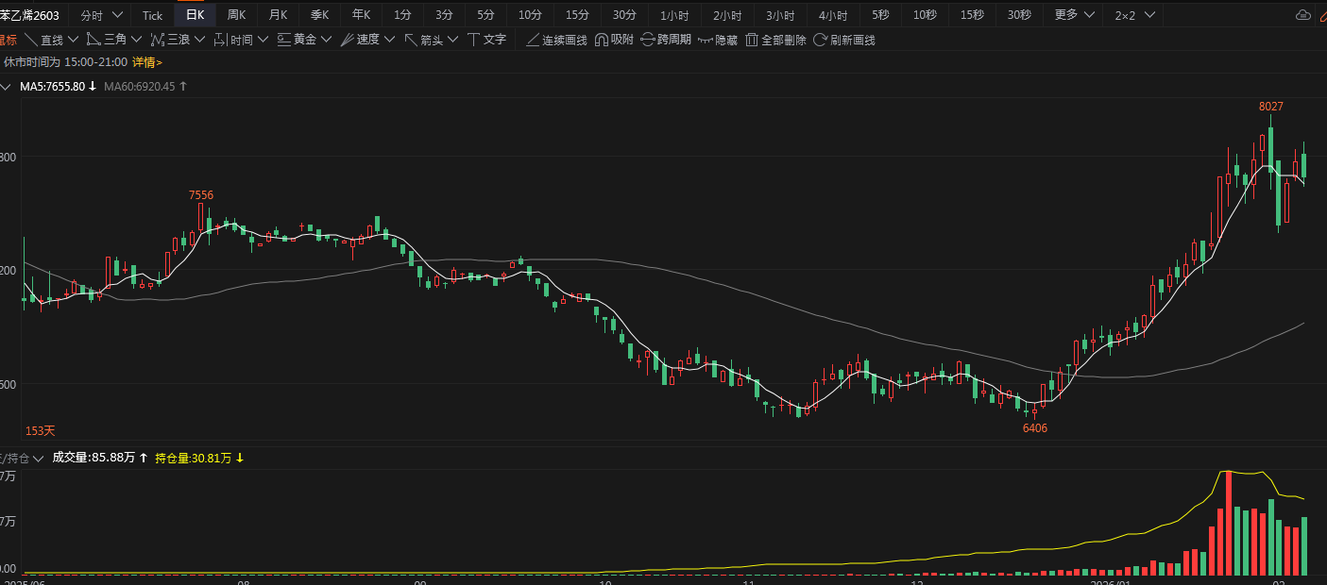Select the 4小时 four-hour period
This screenshot has height=585, width=1327.
(833, 15)
